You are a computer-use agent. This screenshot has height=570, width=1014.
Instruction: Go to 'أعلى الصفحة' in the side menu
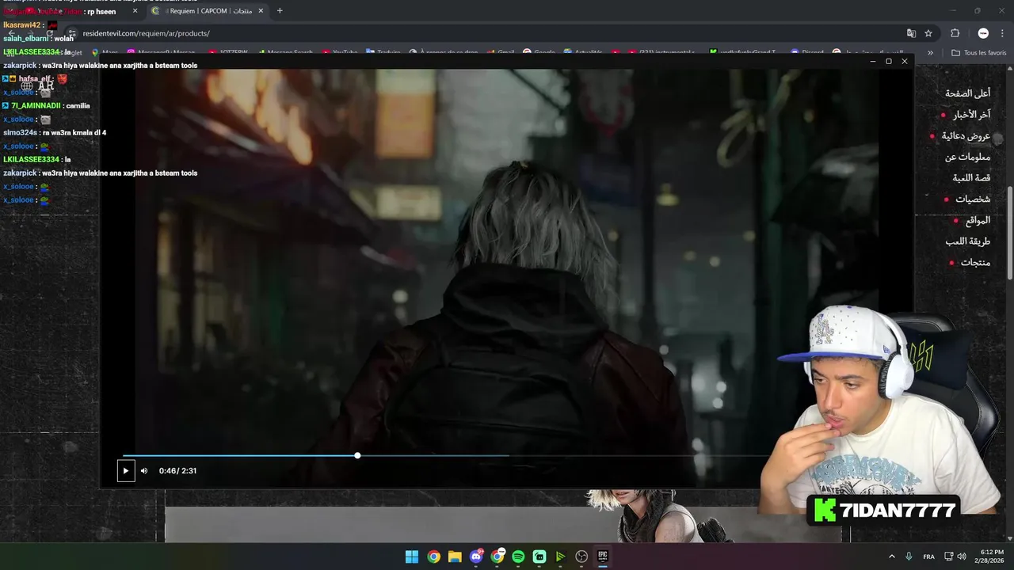click(967, 93)
